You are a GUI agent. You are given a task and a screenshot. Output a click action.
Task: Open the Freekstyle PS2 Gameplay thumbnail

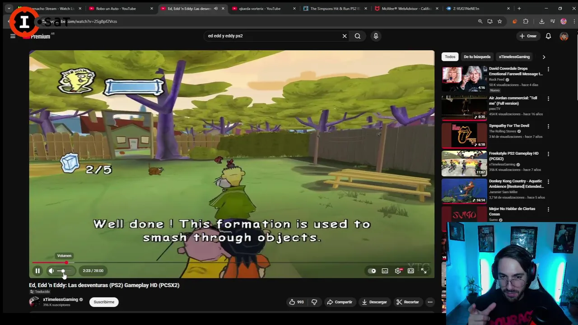pyautogui.click(x=464, y=163)
